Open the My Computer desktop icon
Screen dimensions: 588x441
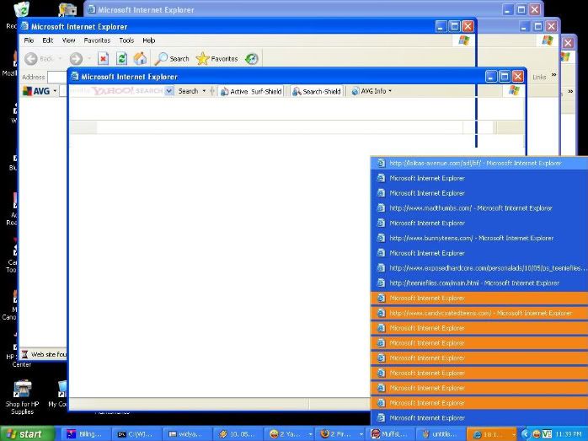(x=58, y=394)
